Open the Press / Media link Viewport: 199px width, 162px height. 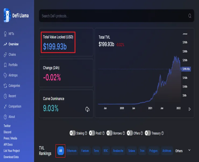pos(10,138)
